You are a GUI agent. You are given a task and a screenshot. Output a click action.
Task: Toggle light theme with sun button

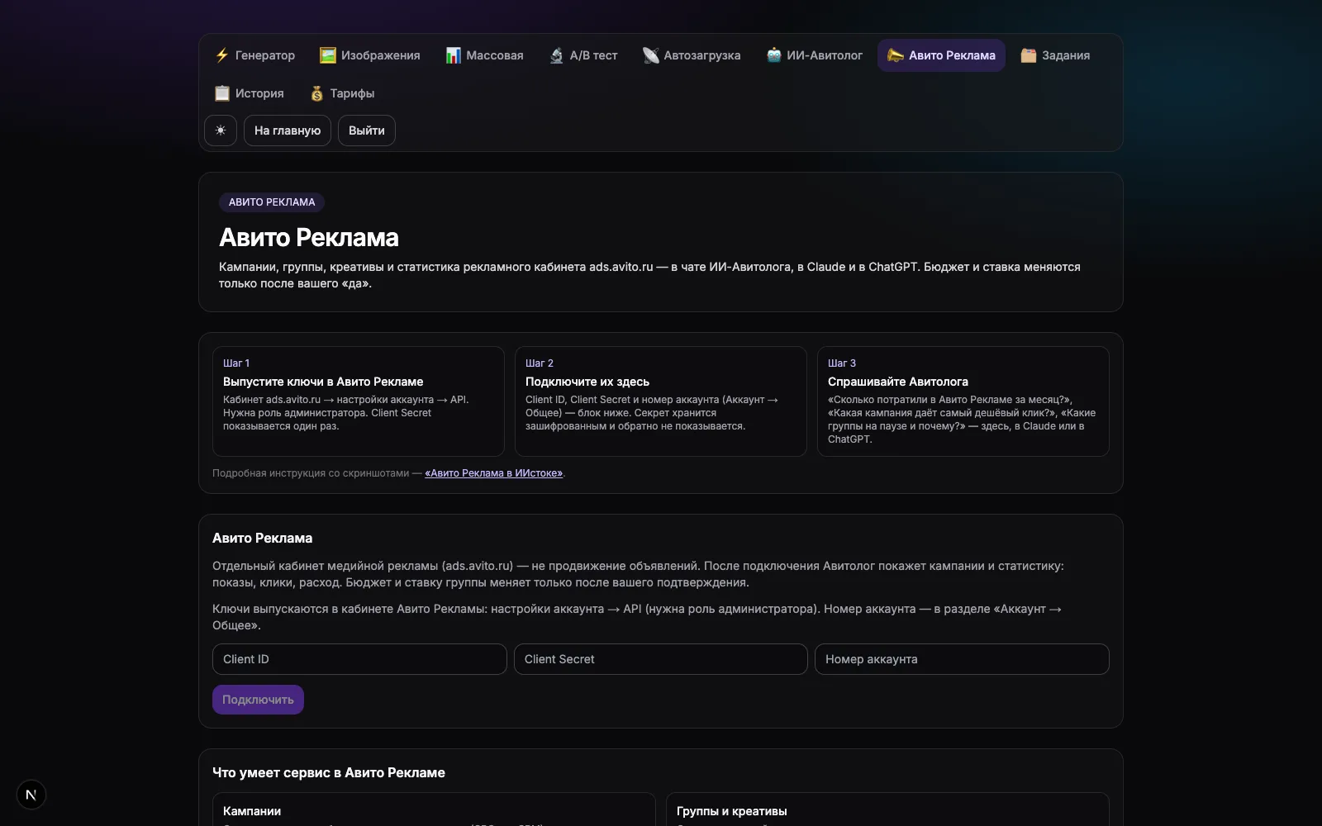221,131
